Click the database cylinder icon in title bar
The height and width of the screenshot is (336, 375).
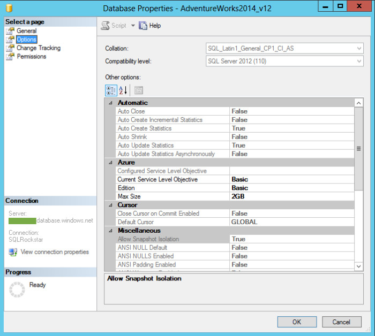pos(9,8)
